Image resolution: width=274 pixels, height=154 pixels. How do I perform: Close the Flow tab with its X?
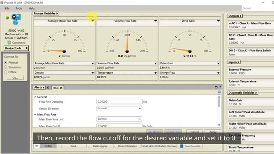[x=61, y=88]
